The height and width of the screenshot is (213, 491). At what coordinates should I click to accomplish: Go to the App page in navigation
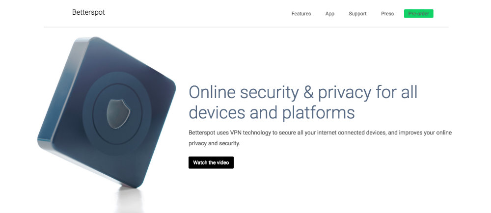[x=330, y=14]
